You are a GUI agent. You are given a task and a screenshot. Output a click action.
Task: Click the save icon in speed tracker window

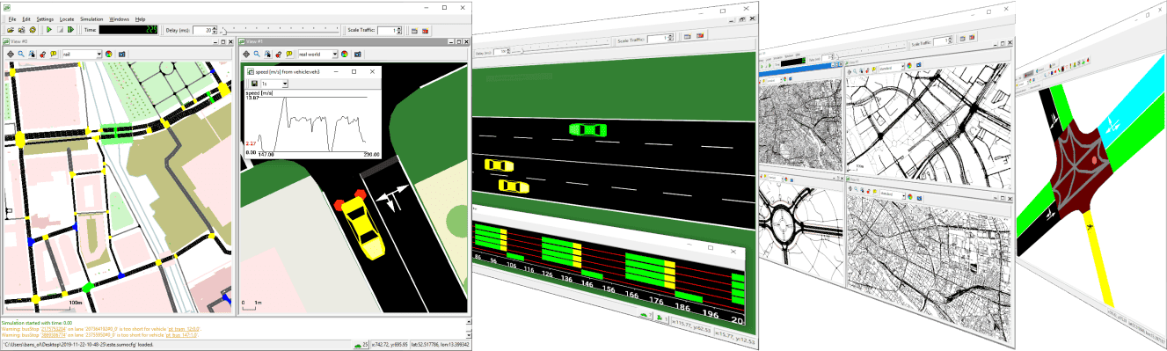click(x=254, y=84)
